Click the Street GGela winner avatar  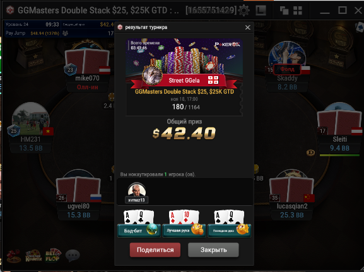click(152, 76)
